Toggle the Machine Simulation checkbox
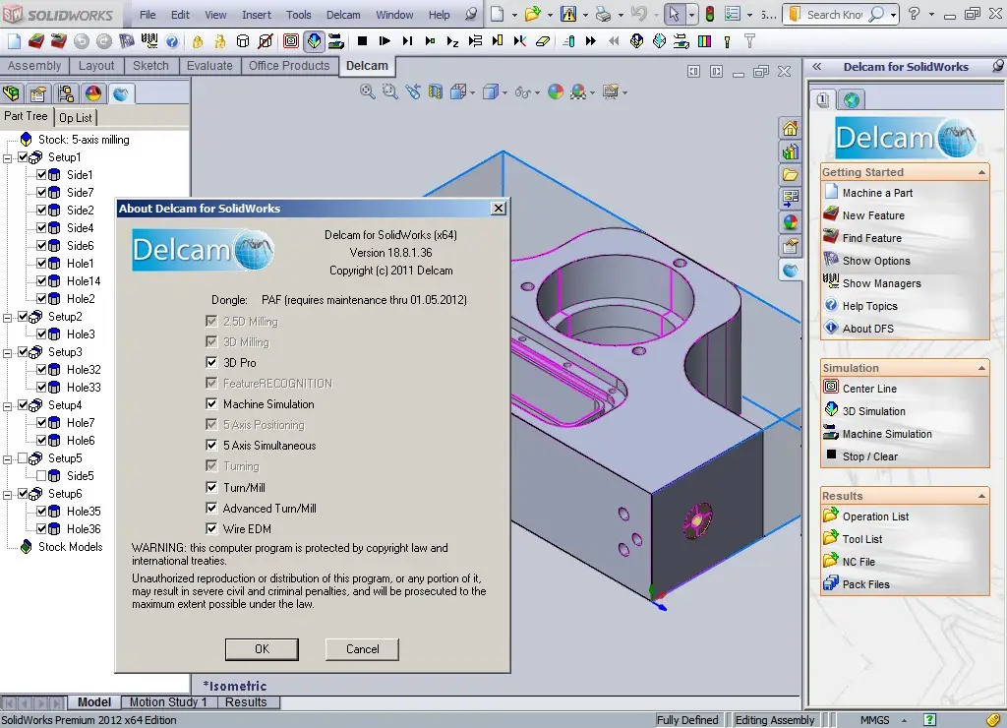This screenshot has width=1007, height=728. pos(211,403)
